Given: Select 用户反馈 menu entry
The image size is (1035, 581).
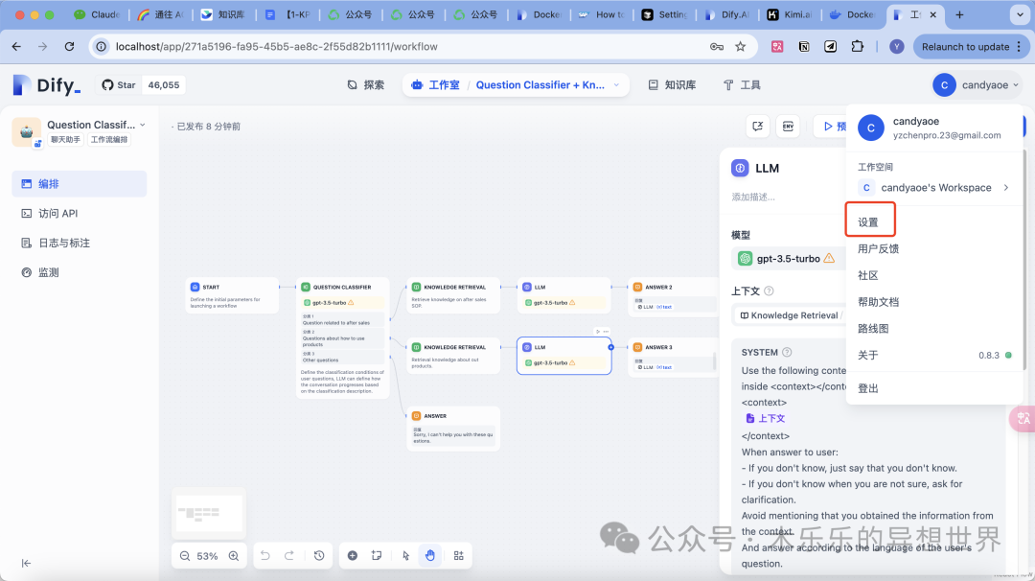Looking at the screenshot, I should point(878,249).
